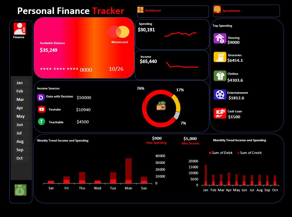
Task: Click the gray 7% donut segment
Action: tap(177, 115)
